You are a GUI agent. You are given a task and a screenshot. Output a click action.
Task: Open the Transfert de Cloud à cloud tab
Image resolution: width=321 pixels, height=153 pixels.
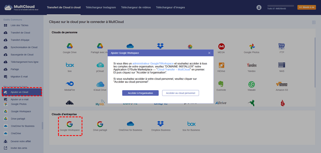click(x=64, y=7)
